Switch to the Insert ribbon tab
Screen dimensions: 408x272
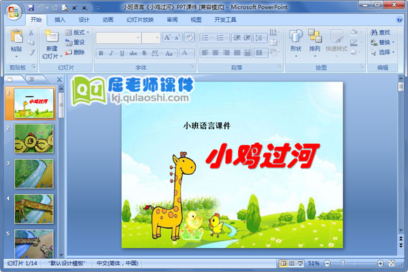point(60,20)
